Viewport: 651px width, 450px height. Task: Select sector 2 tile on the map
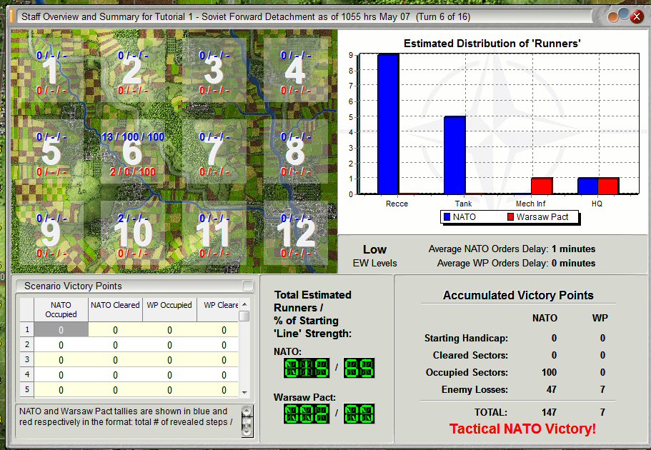(x=133, y=71)
